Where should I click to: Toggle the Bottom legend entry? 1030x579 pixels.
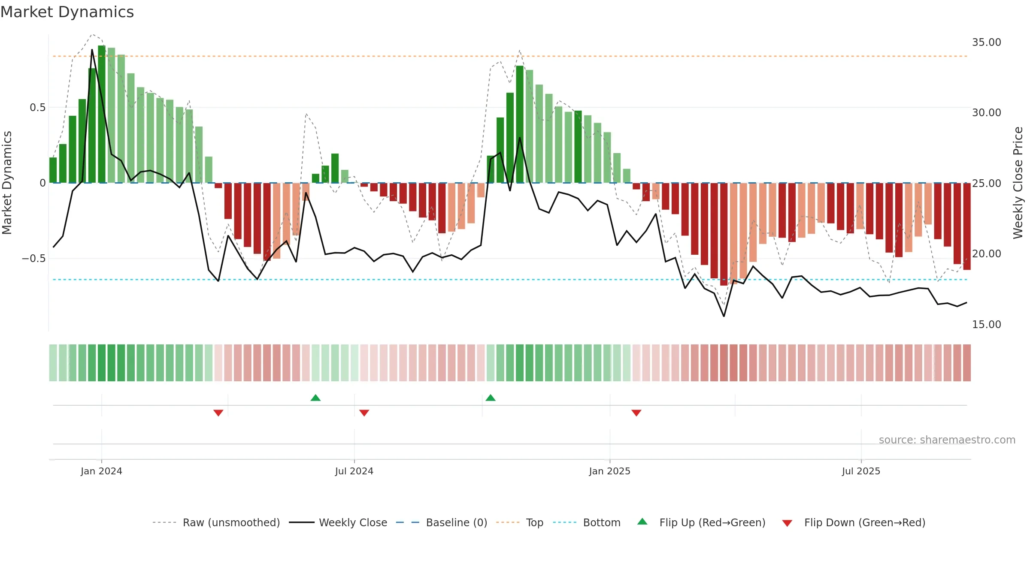pyautogui.click(x=587, y=522)
